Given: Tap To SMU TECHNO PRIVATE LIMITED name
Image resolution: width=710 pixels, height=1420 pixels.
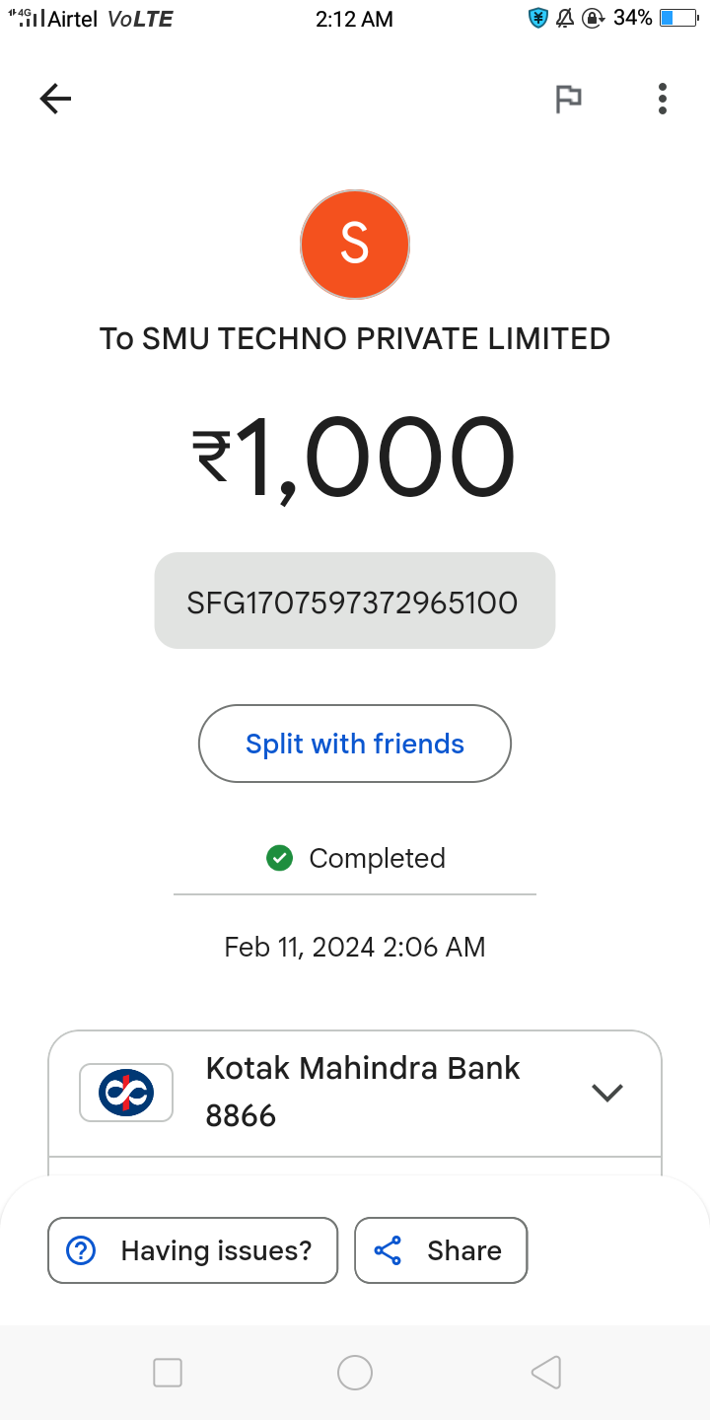Looking at the screenshot, I should (x=355, y=339).
